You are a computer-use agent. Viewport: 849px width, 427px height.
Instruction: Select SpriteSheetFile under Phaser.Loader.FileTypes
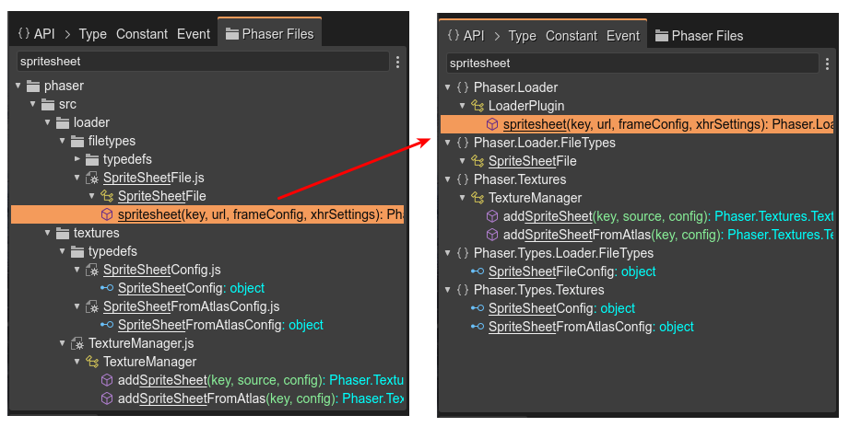[x=532, y=161]
